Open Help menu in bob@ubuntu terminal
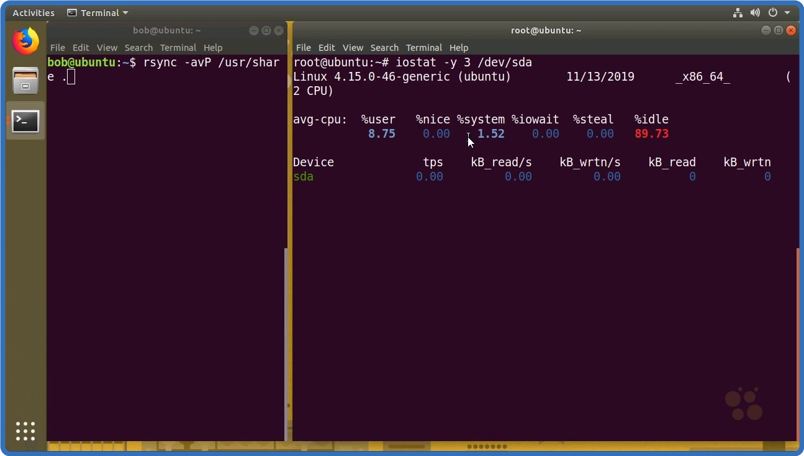 213,47
